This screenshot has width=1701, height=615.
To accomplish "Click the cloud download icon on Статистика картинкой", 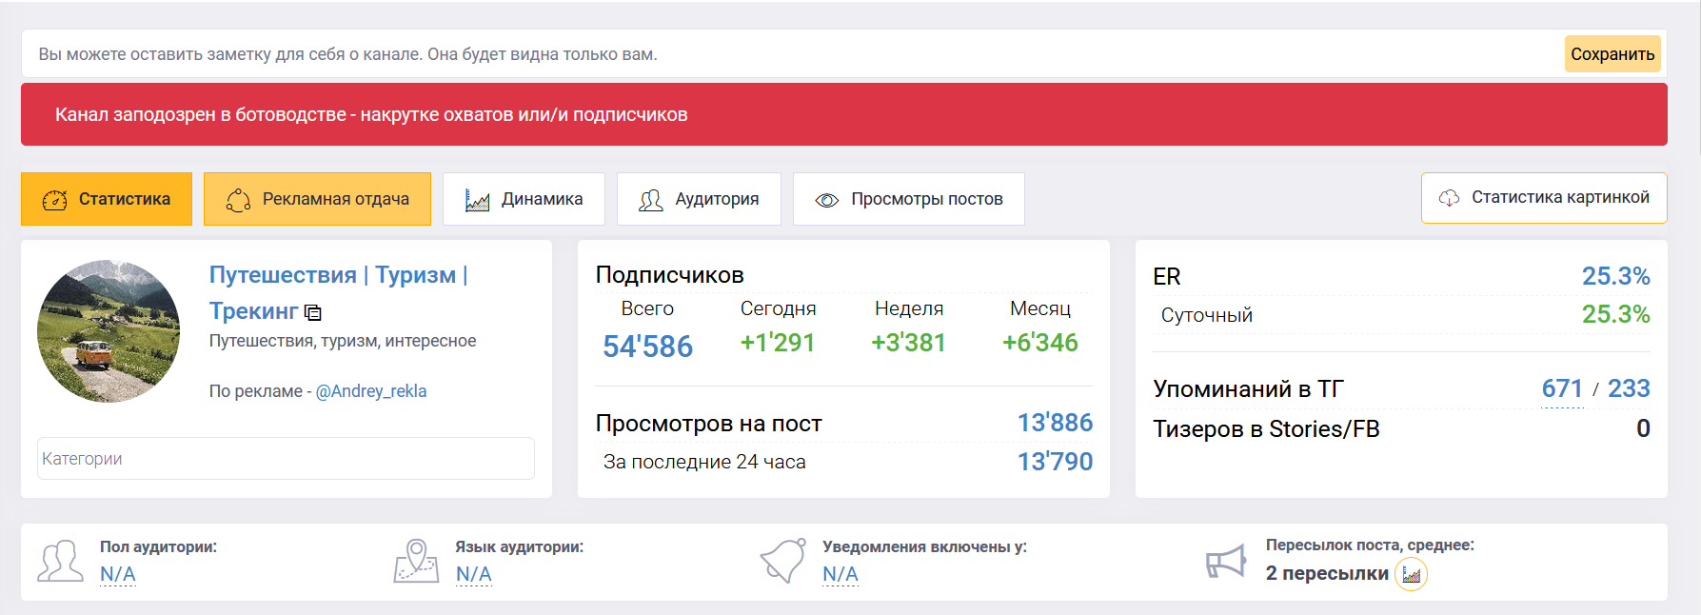I will pos(1449,198).
